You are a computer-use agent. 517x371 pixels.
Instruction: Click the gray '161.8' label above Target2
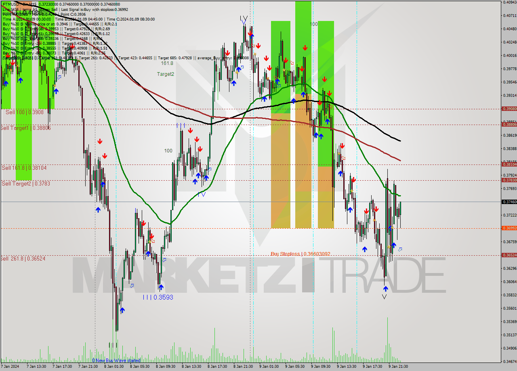(x=167, y=63)
